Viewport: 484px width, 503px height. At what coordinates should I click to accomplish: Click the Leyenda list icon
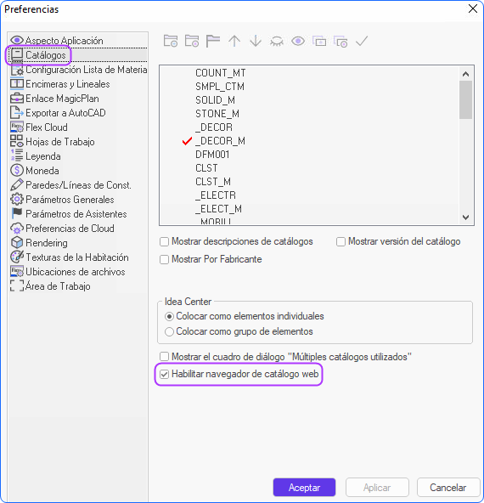(x=17, y=155)
